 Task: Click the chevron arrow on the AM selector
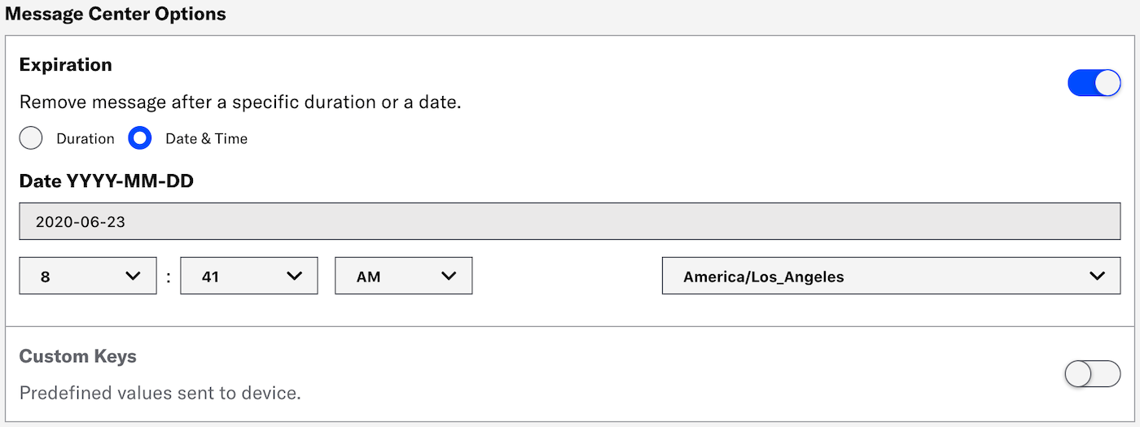click(x=449, y=277)
